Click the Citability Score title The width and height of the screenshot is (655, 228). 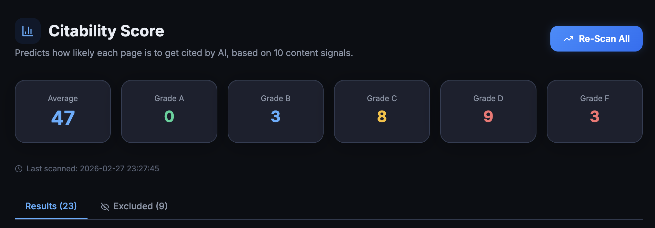106,31
